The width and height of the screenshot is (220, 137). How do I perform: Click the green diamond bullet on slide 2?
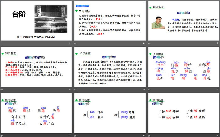76,11
